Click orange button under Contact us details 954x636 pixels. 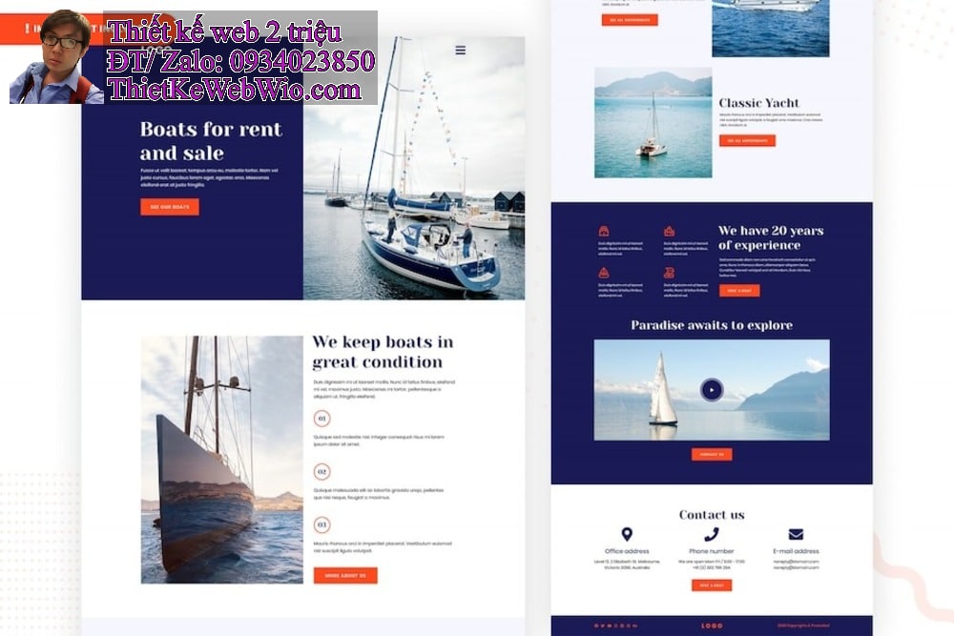(x=712, y=585)
